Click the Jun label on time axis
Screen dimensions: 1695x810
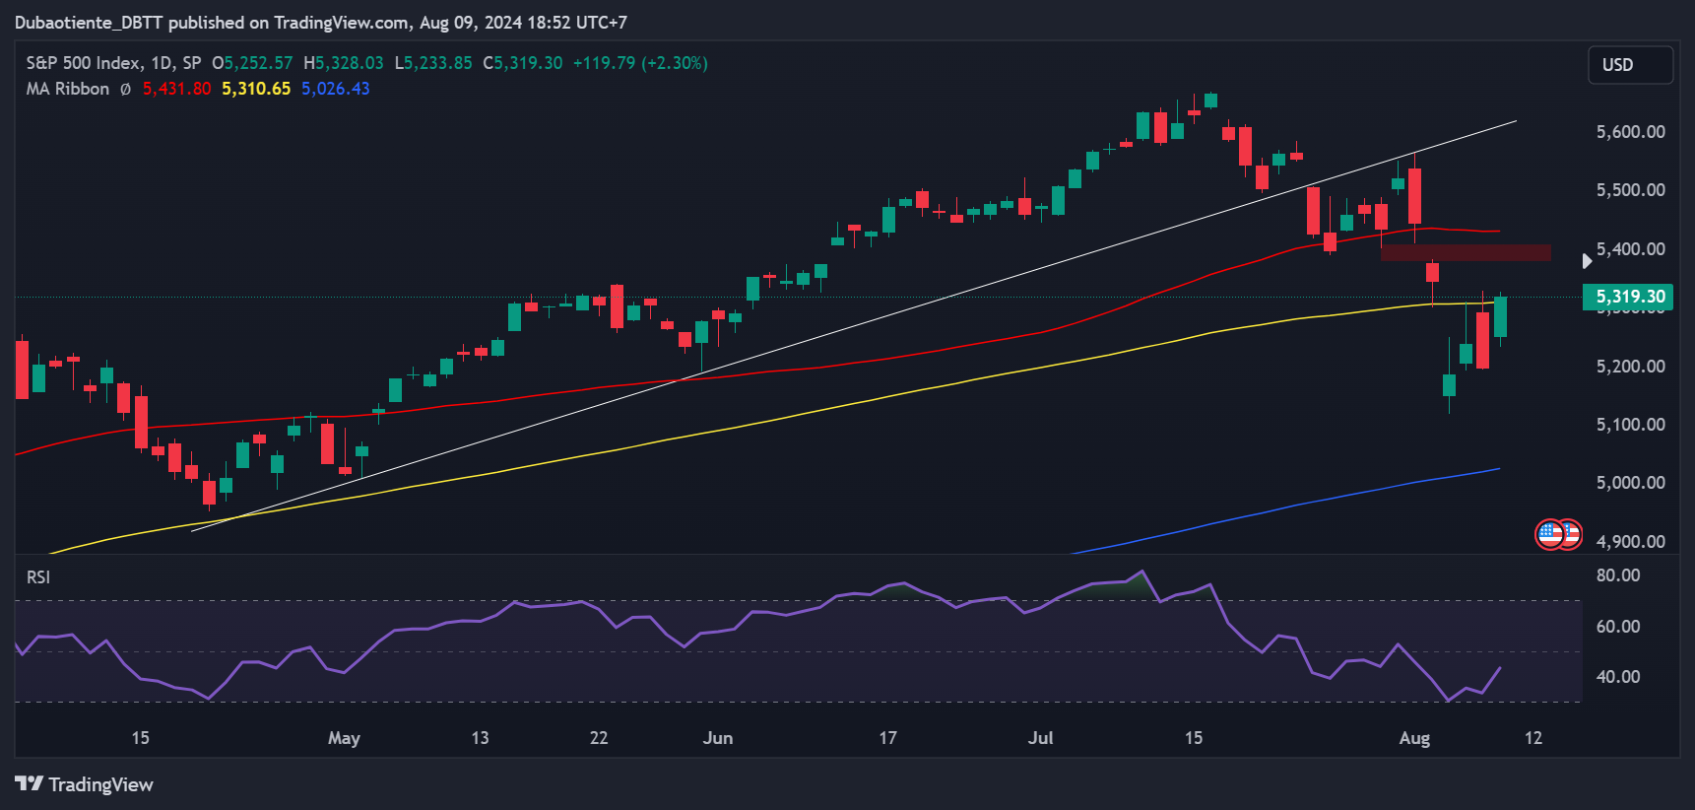718,738
